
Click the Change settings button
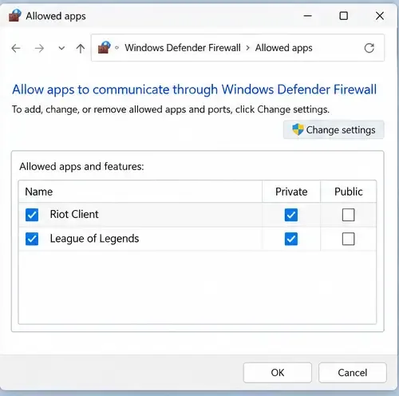(x=334, y=130)
